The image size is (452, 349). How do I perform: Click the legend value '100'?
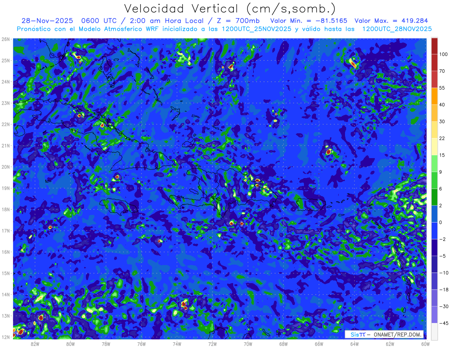[443, 55]
